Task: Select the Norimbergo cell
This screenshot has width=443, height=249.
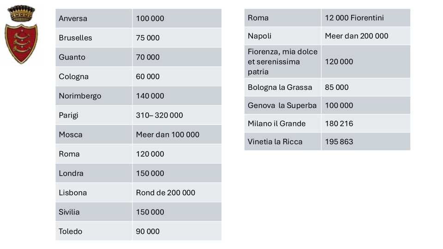Action: pos(94,96)
